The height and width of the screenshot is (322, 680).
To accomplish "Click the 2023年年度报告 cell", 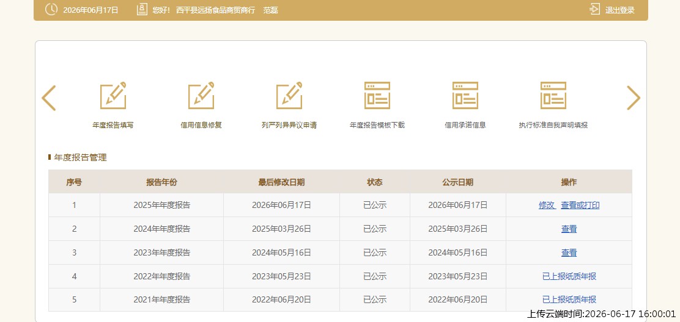I will point(162,253).
